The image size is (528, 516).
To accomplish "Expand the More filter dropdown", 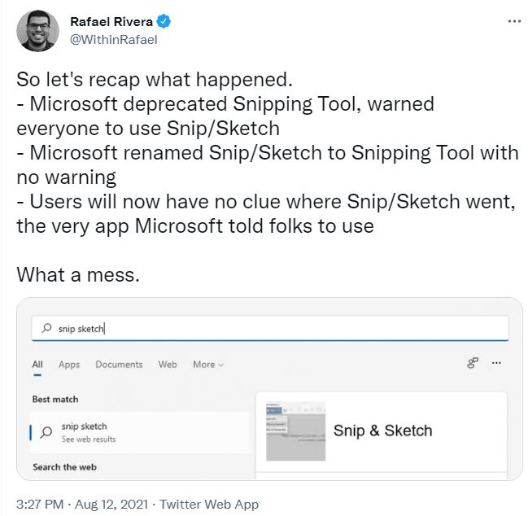I will [208, 365].
